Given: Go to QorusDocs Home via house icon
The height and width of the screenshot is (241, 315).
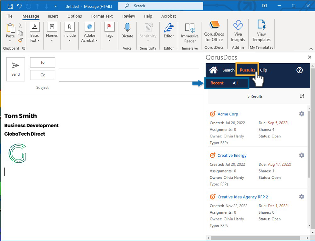Looking at the screenshot, I should coord(213,70).
